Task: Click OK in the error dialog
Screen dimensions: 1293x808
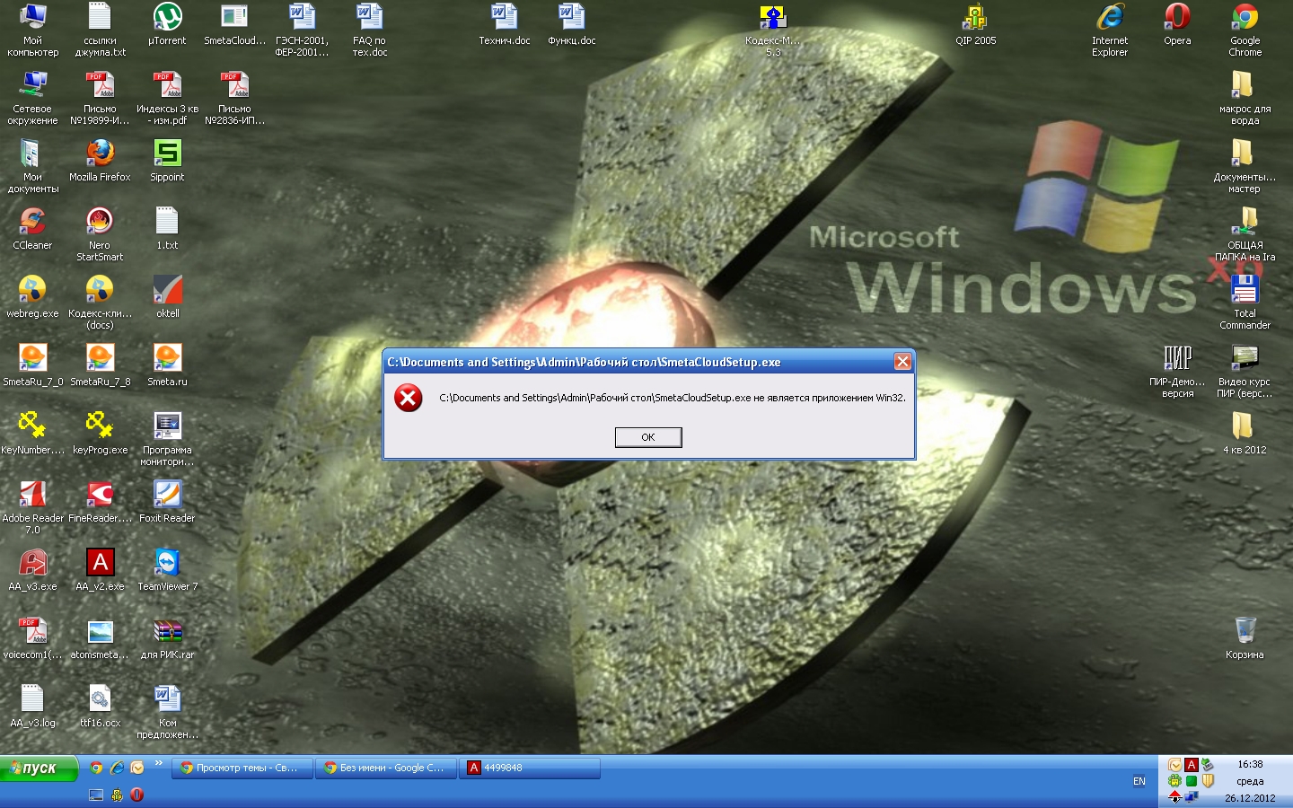Action: pyautogui.click(x=648, y=437)
